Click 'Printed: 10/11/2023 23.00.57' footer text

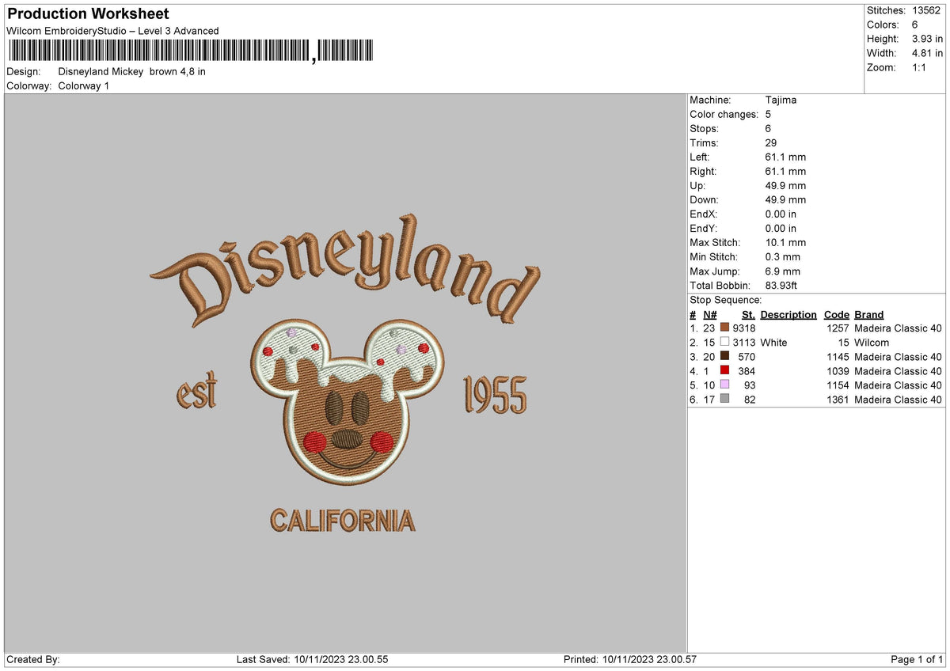coord(629,659)
